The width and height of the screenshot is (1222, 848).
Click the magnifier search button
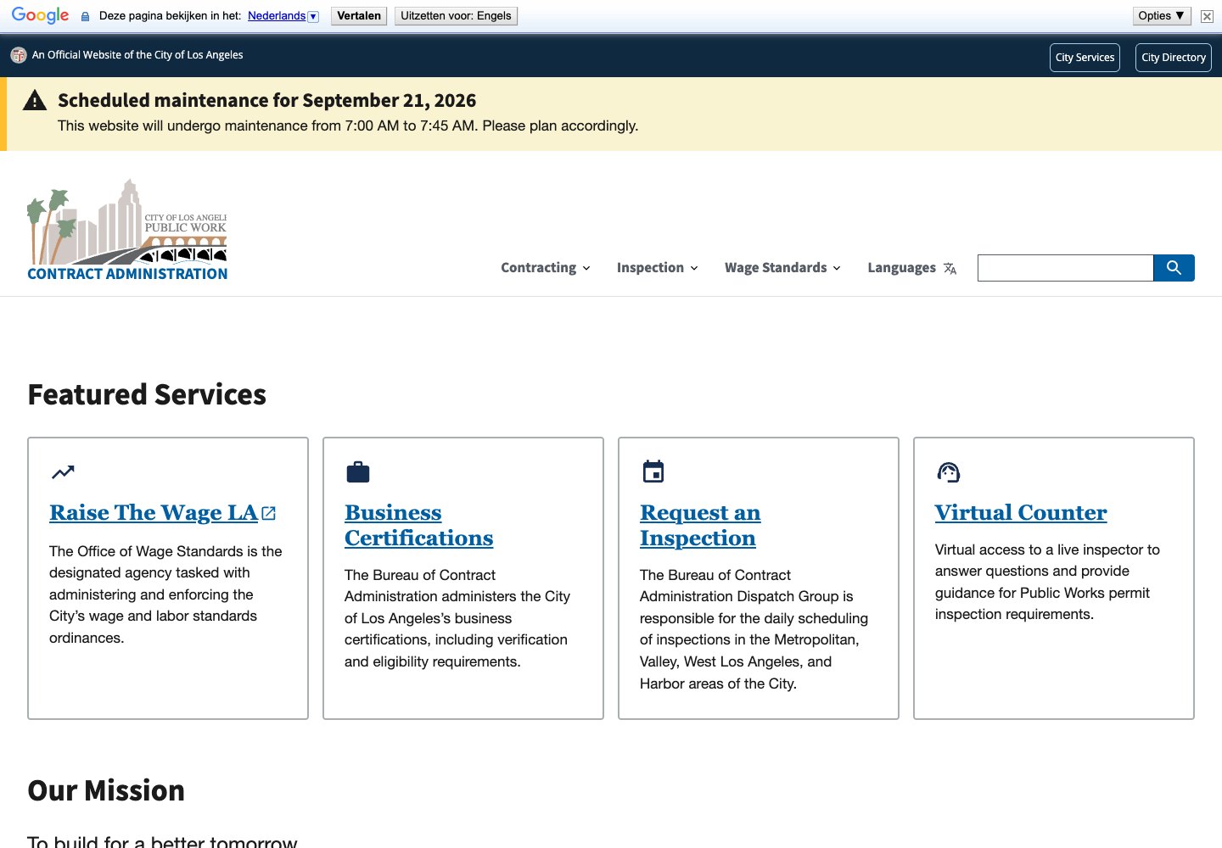point(1174,268)
